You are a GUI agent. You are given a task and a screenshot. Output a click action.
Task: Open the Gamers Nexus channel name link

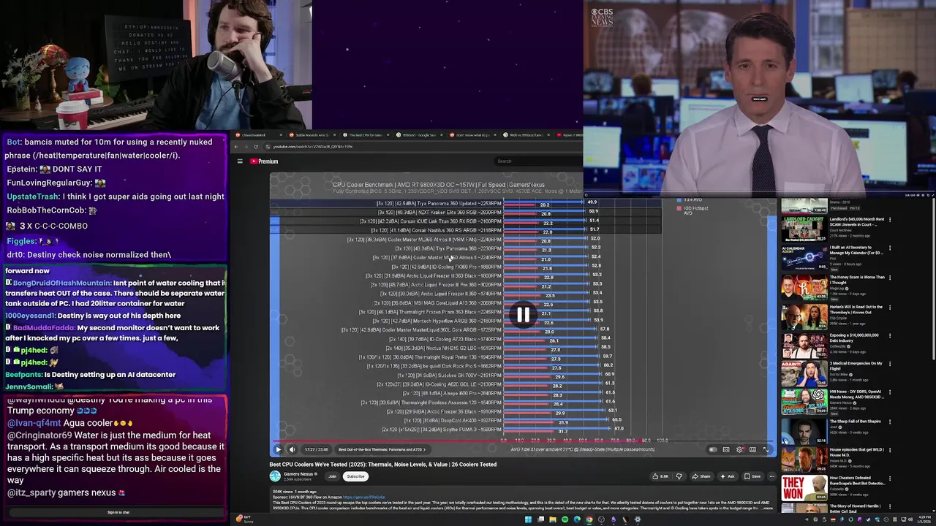click(x=298, y=474)
